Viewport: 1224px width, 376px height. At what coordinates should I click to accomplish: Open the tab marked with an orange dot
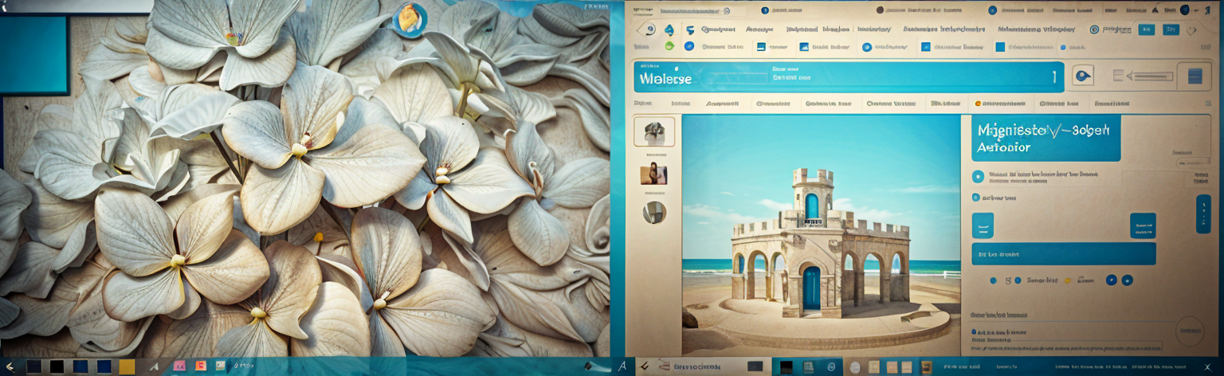click(x=1001, y=104)
